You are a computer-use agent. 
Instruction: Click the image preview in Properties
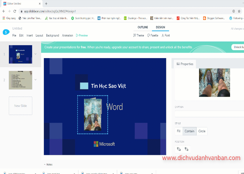(214, 83)
